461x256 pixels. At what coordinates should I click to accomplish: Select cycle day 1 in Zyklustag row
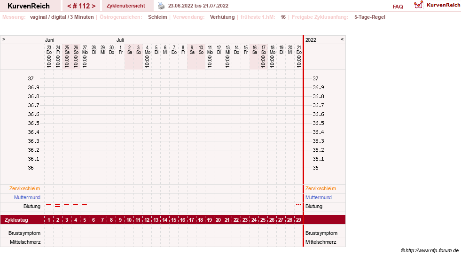click(x=49, y=220)
